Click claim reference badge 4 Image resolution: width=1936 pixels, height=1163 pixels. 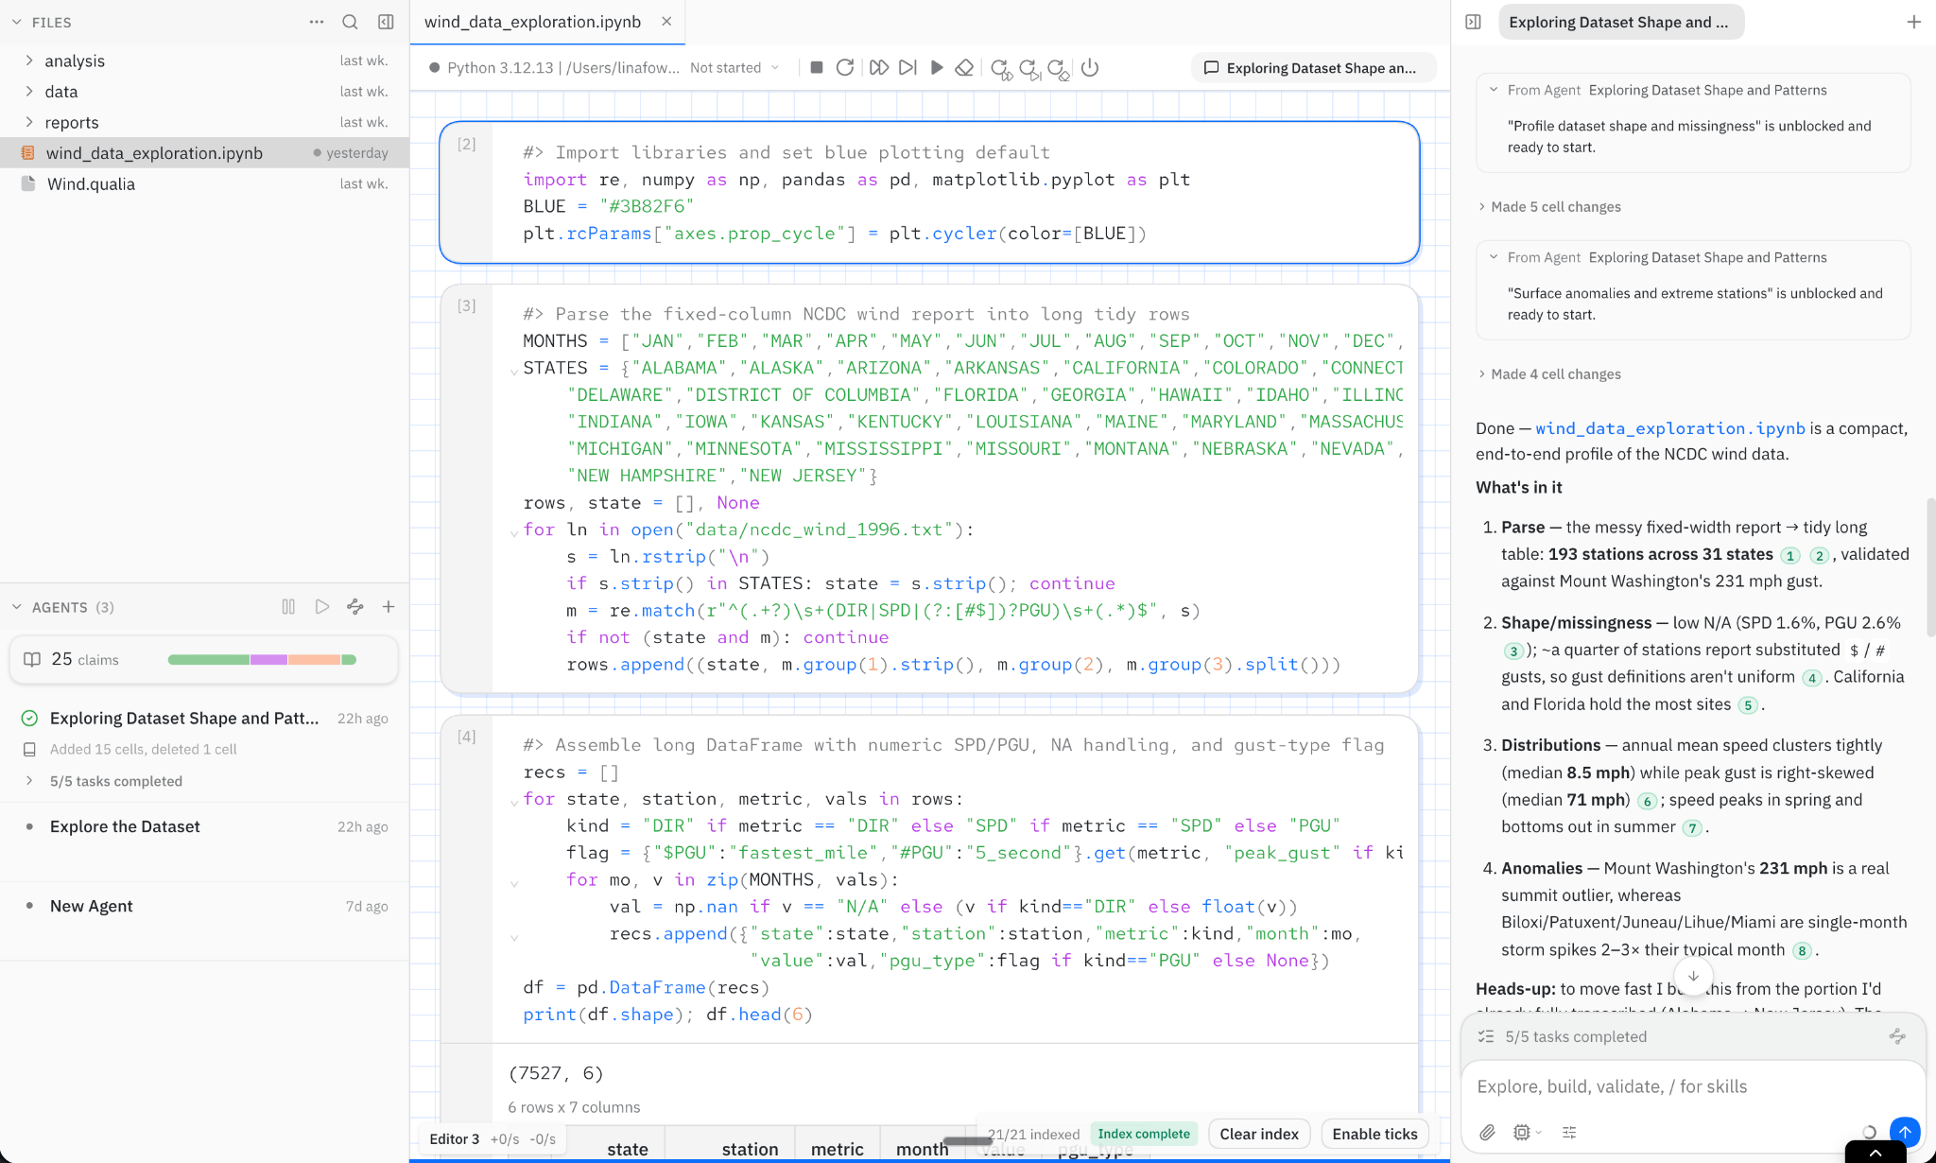point(1811,678)
